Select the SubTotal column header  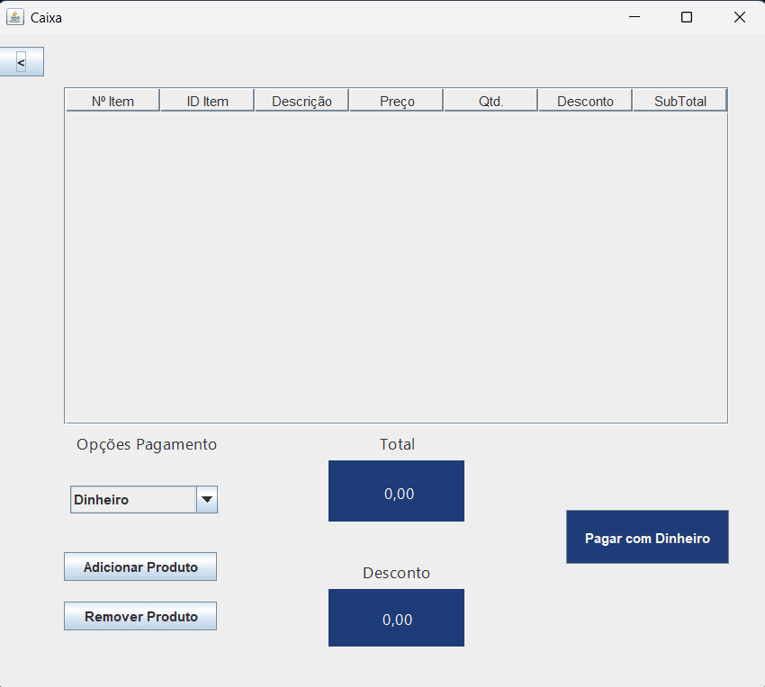tap(679, 101)
